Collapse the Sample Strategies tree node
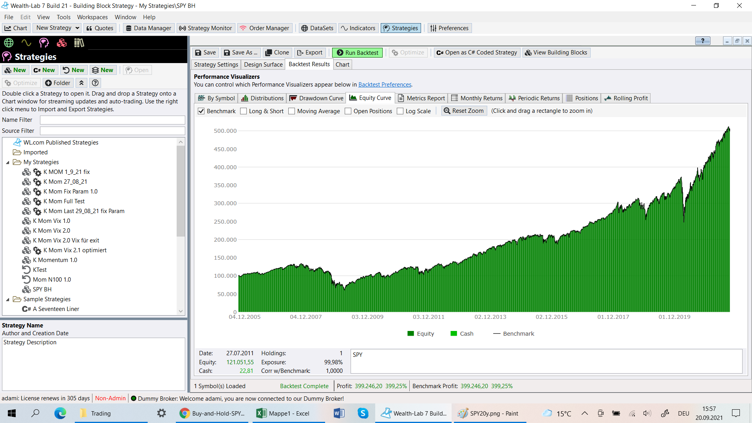752x423 pixels. click(x=7, y=299)
